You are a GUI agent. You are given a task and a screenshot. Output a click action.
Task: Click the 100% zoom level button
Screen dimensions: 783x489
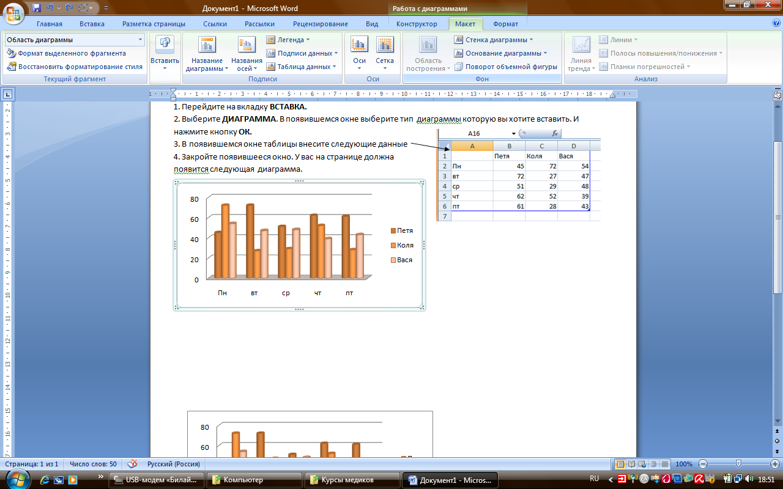click(684, 464)
